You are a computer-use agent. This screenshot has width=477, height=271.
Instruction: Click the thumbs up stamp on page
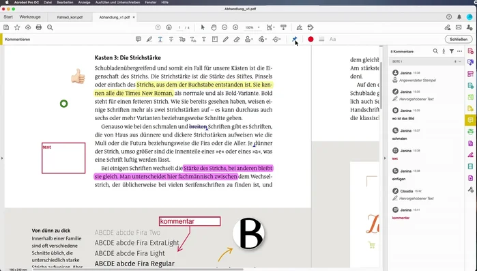pos(78,76)
